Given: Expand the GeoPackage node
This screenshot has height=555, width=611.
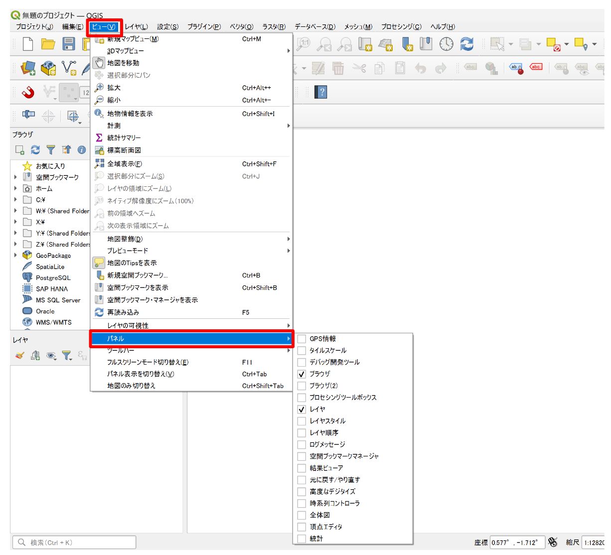Looking at the screenshot, I should point(15,255).
